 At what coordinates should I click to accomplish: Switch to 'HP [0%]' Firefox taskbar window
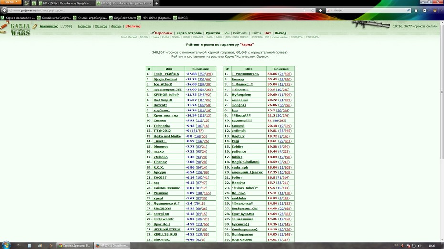click(112, 245)
